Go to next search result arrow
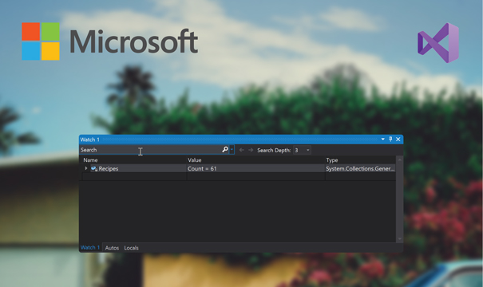 [x=251, y=150]
